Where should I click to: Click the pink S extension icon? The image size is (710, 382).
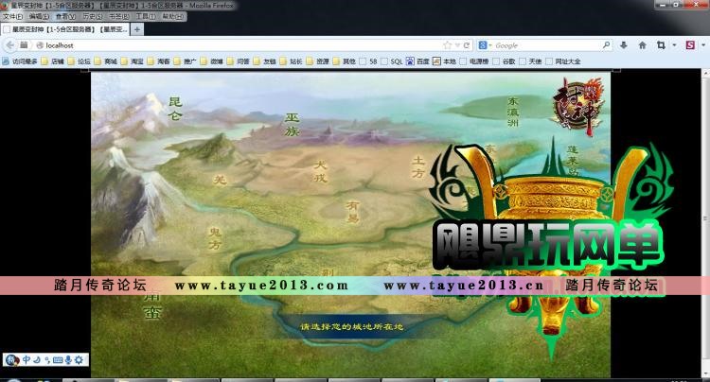[690, 45]
